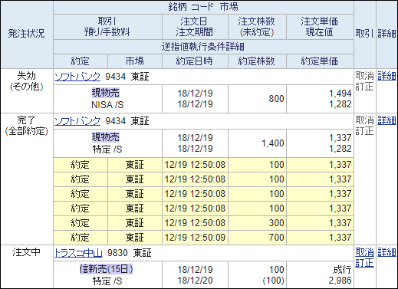Image resolution: width=398 pixels, height=289 pixels.
Task: Click the 成行 order price cell
Action: click(x=342, y=270)
